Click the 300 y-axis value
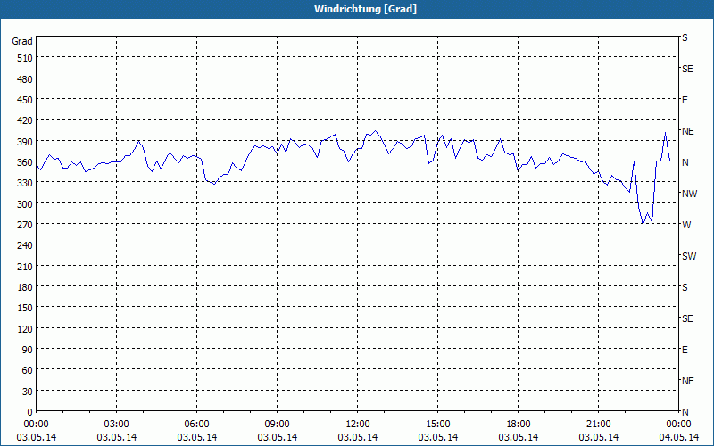 coord(25,204)
